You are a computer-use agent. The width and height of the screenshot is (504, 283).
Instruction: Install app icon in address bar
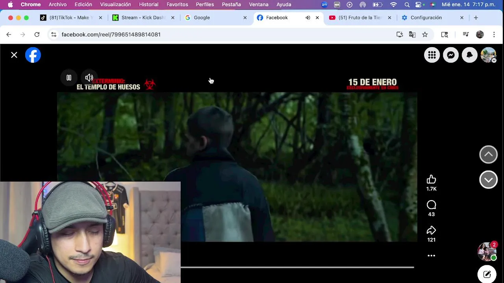pyautogui.click(x=400, y=35)
